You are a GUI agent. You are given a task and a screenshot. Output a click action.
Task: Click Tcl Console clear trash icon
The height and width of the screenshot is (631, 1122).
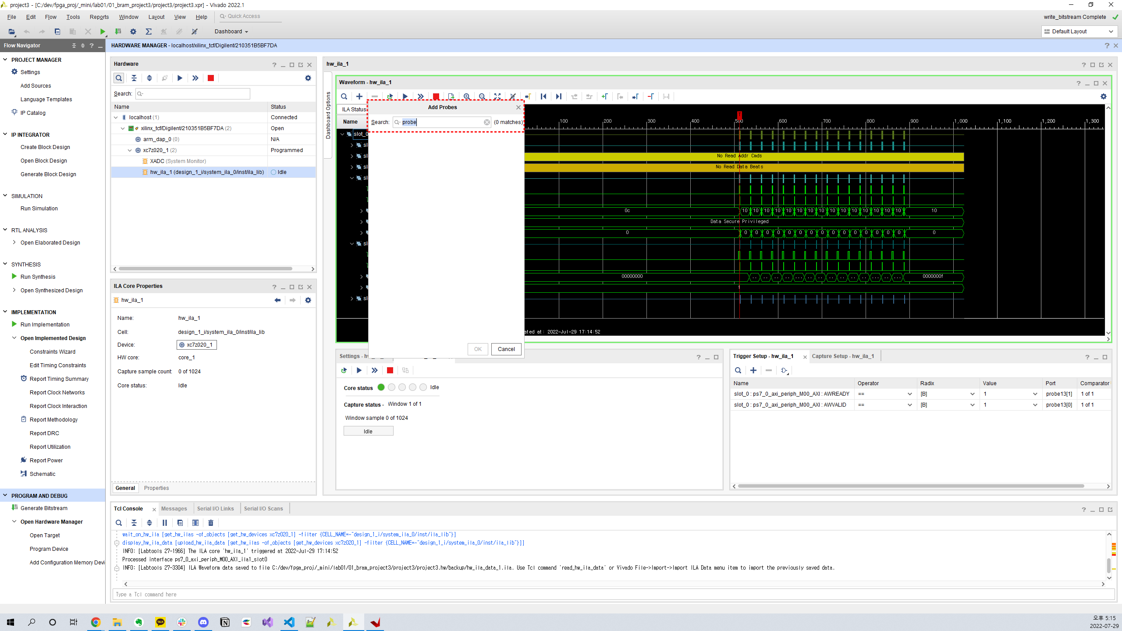click(x=211, y=523)
